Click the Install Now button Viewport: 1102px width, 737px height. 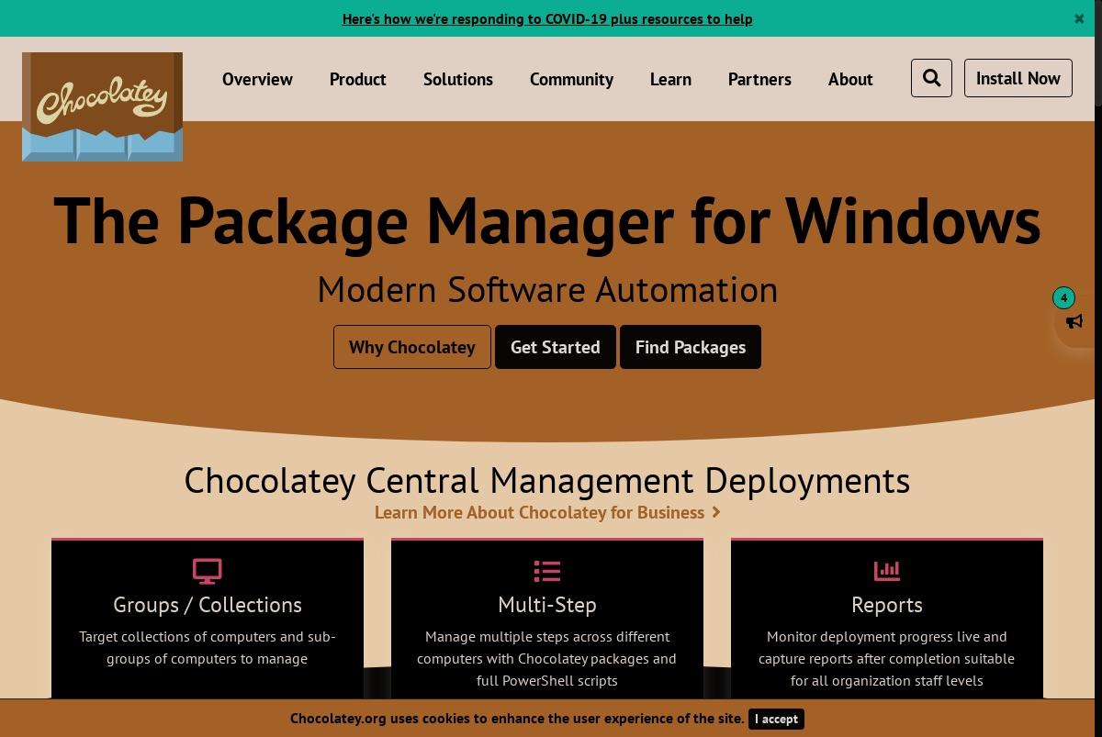pyautogui.click(x=1018, y=78)
